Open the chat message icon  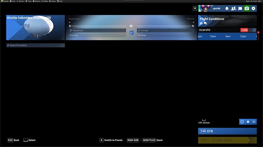point(240,8)
